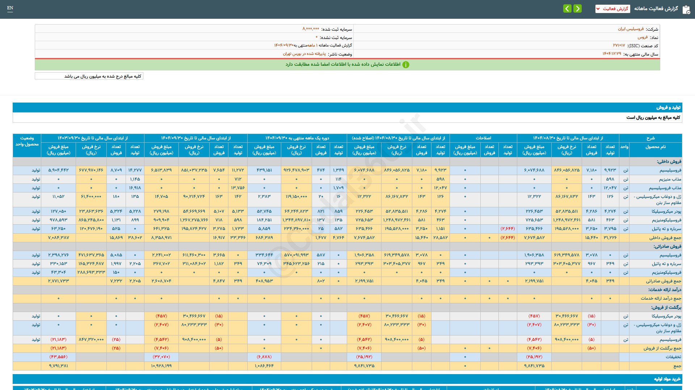Click the million rial note field

89,76
